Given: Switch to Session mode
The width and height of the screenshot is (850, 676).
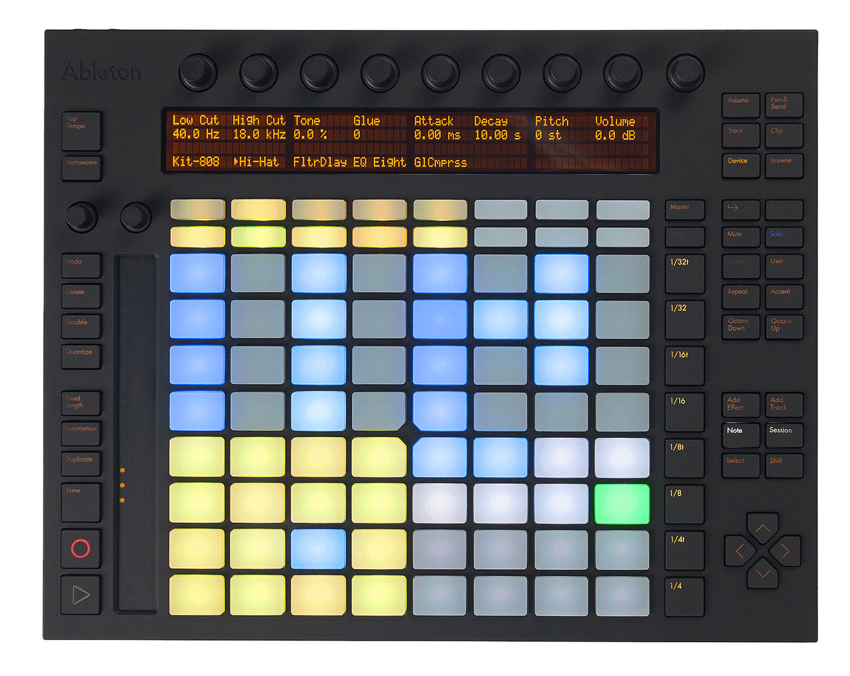Looking at the screenshot, I should coord(784,435).
